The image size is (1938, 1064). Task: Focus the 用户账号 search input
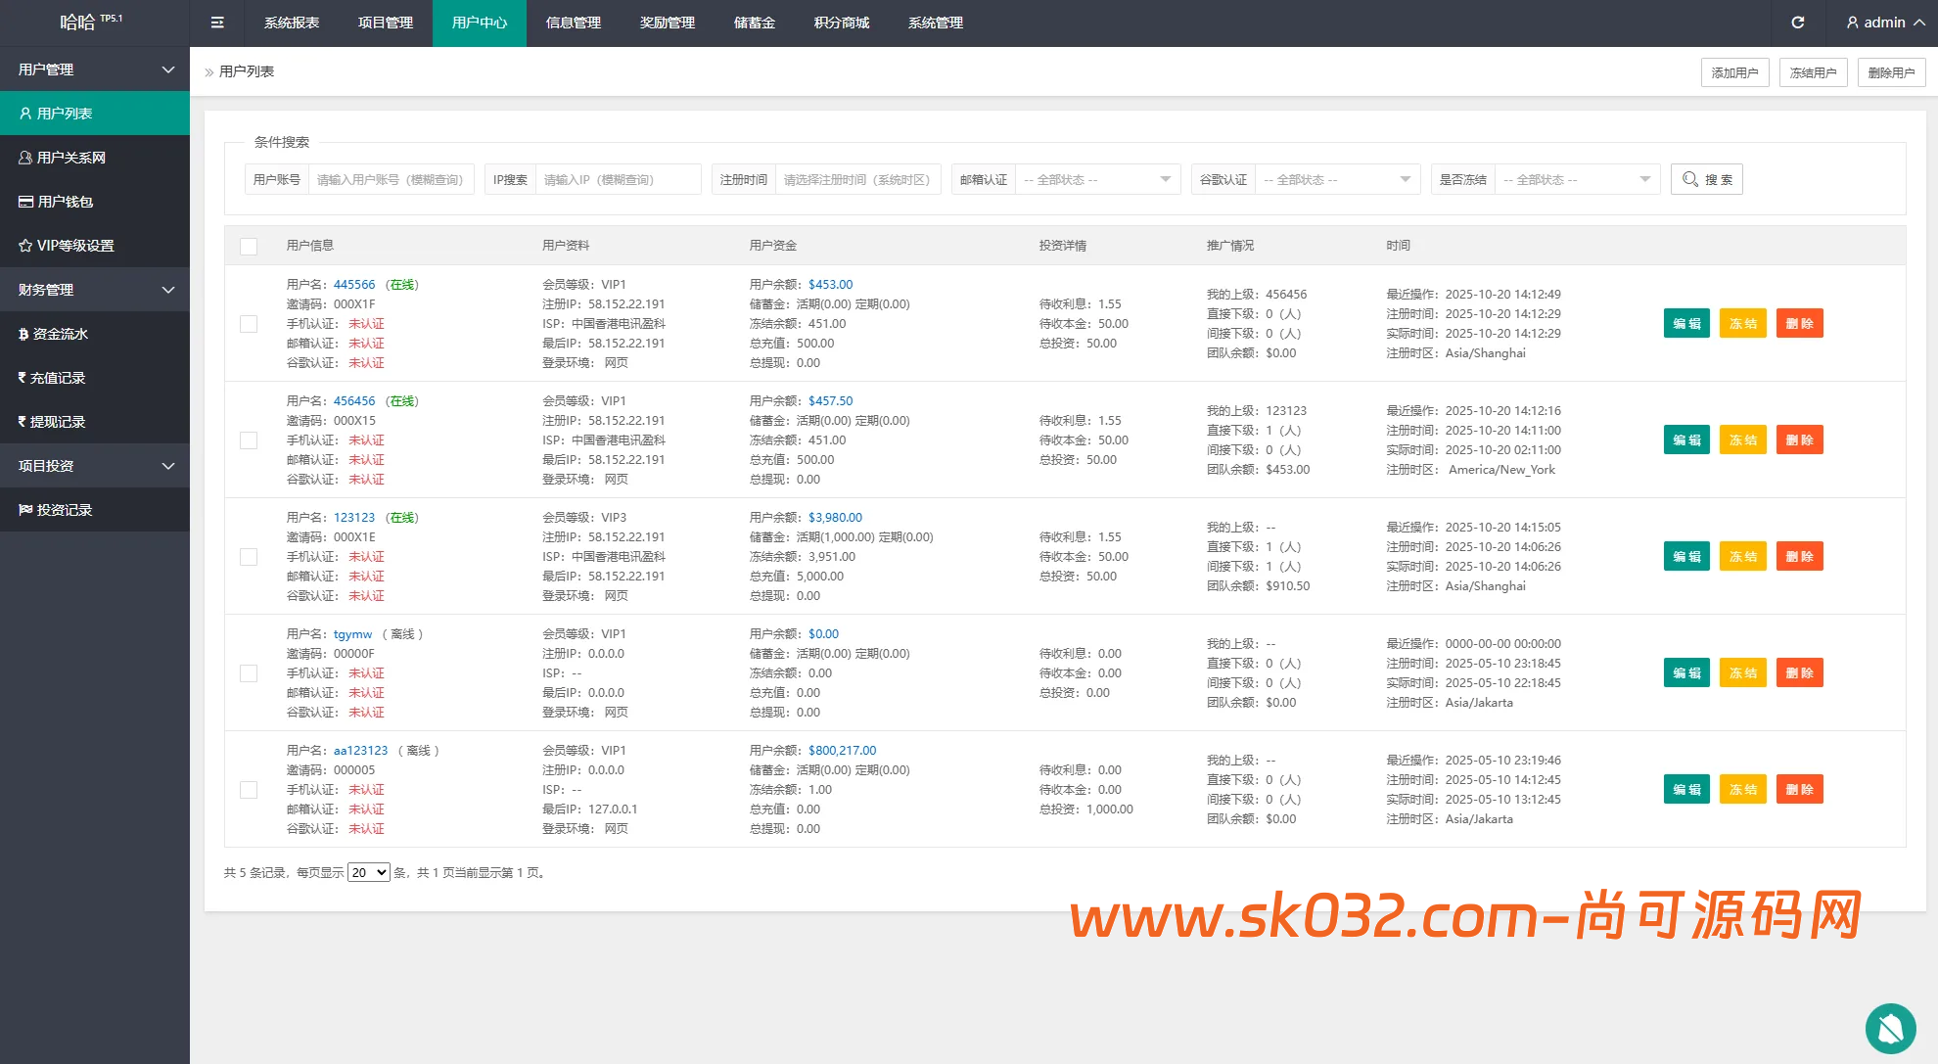391,179
